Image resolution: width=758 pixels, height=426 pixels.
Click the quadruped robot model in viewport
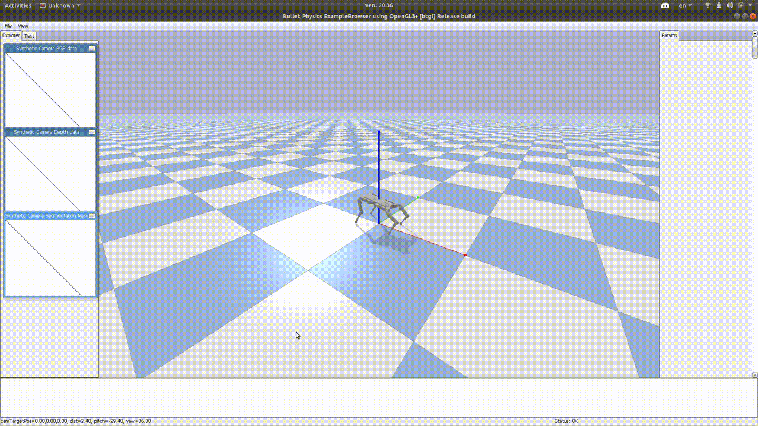382,211
